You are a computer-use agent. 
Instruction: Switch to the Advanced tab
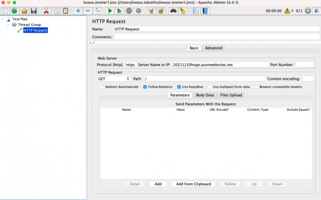[214, 48]
